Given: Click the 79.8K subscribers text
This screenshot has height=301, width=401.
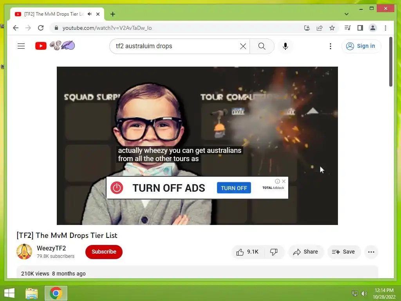Looking at the screenshot, I should (x=56, y=256).
